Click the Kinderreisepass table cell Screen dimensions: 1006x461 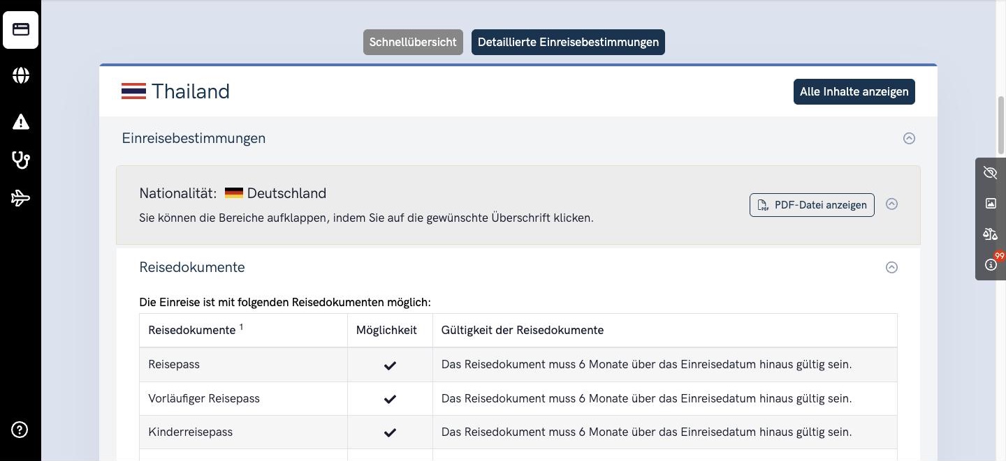point(243,432)
